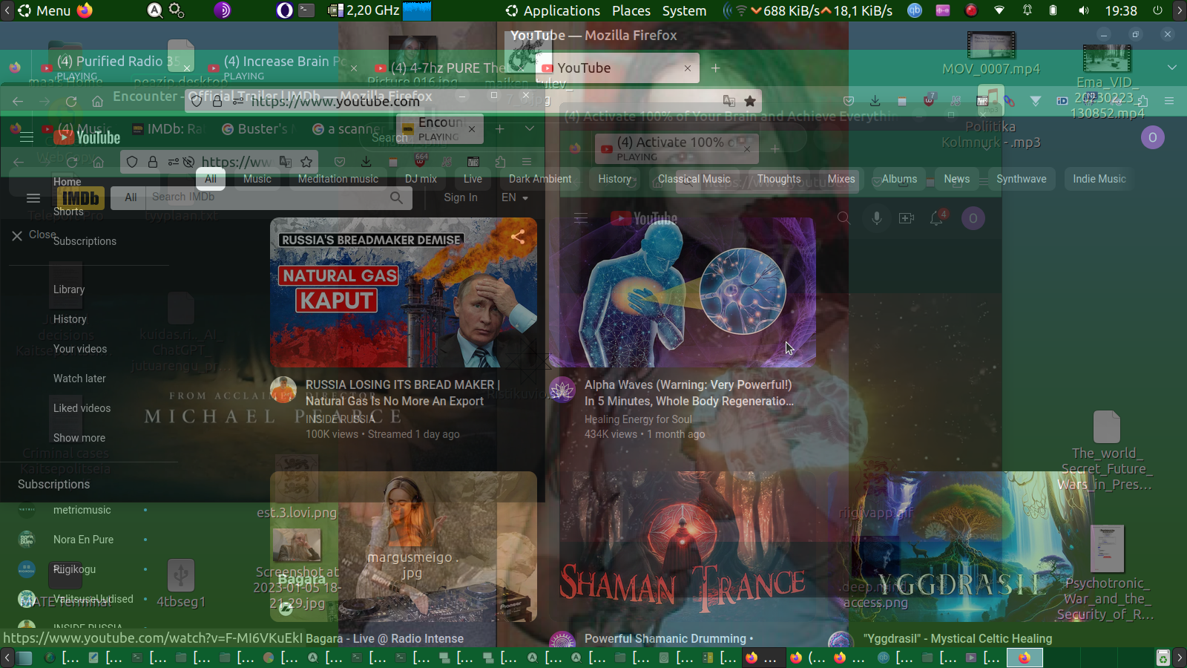Expand the list-all-tabs chevron in IMDb Firefox window
The height and width of the screenshot is (668, 1187).
(529, 128)
